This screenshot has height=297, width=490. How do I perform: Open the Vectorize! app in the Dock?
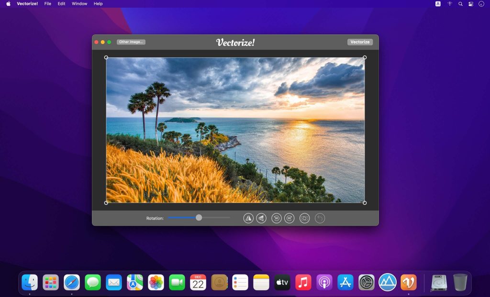[x=408, y=282]
